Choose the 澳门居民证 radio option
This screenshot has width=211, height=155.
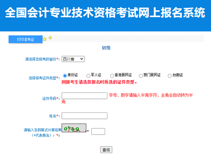tap(141, 76)
